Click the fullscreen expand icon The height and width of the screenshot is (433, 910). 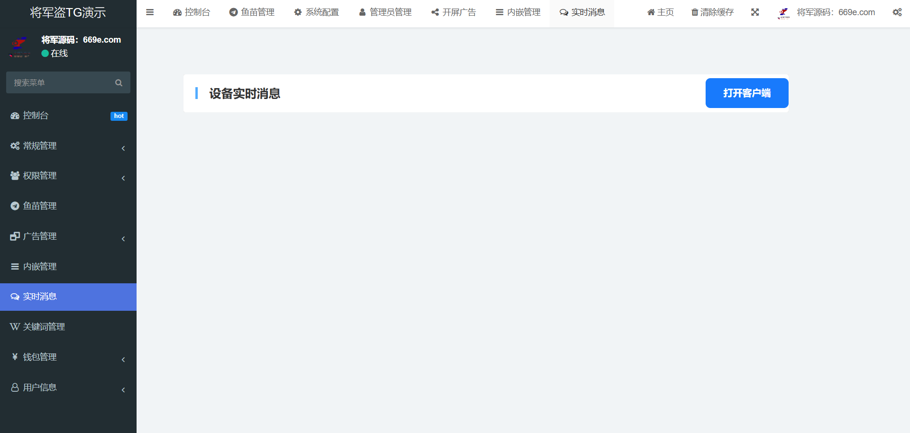755,12
